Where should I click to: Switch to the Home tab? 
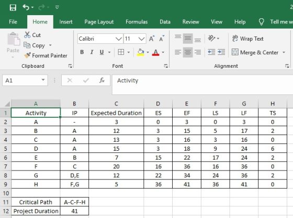click(x=40, y=22)
